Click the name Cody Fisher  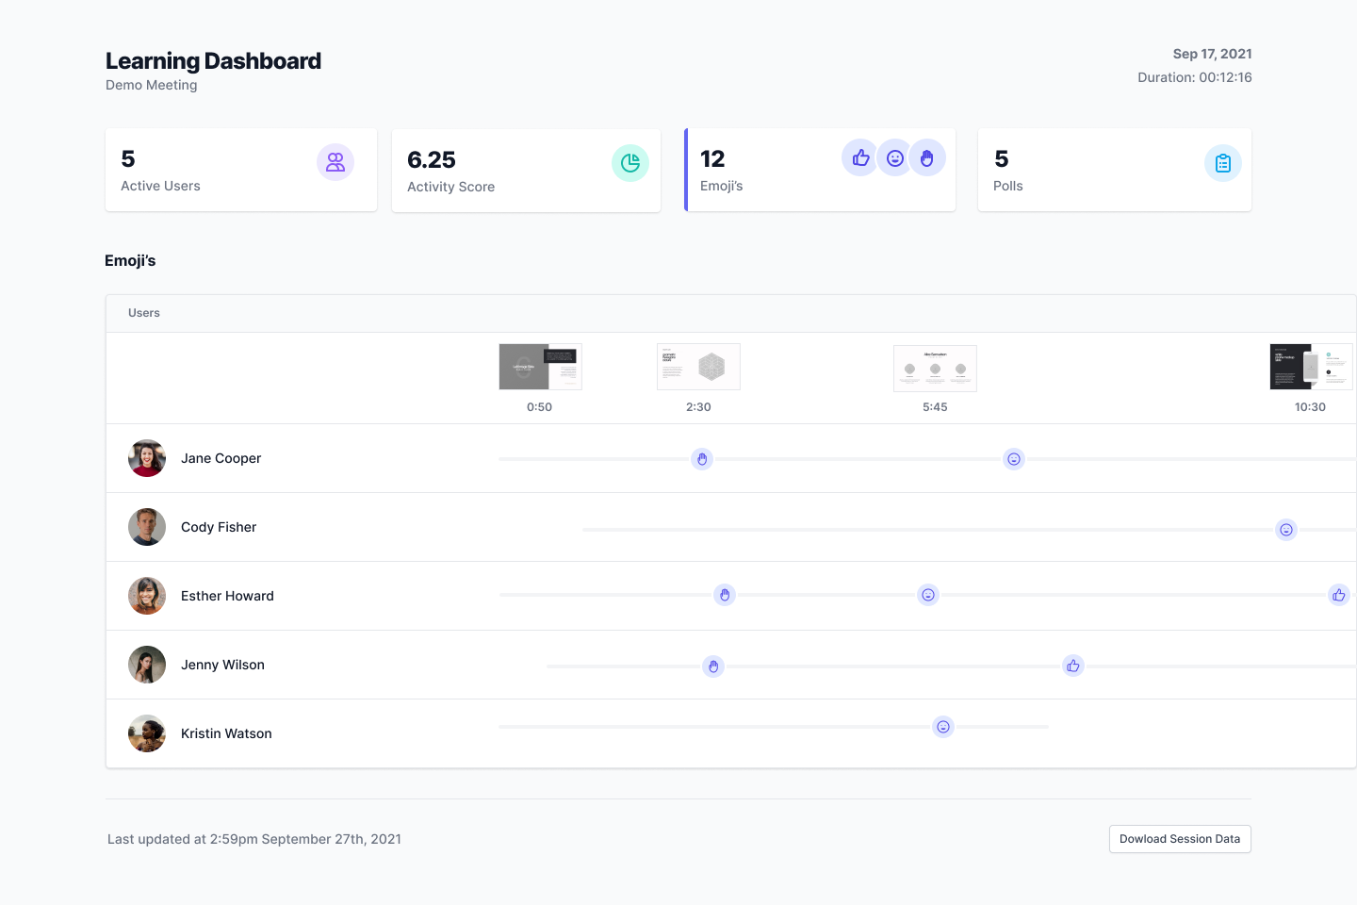click(219, 527)
